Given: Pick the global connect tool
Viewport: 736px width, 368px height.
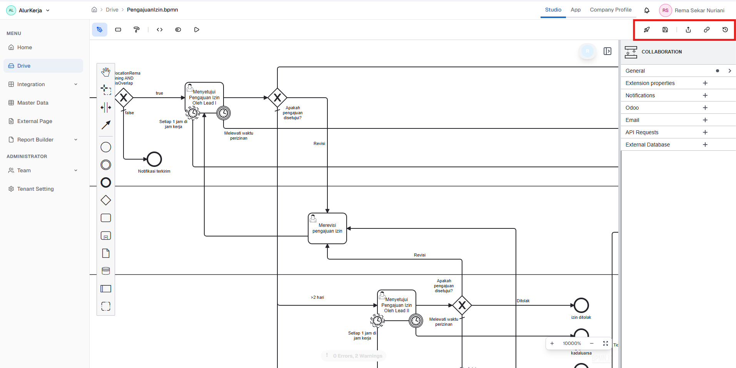Looking at the screenshot, I should click(106, 125).
